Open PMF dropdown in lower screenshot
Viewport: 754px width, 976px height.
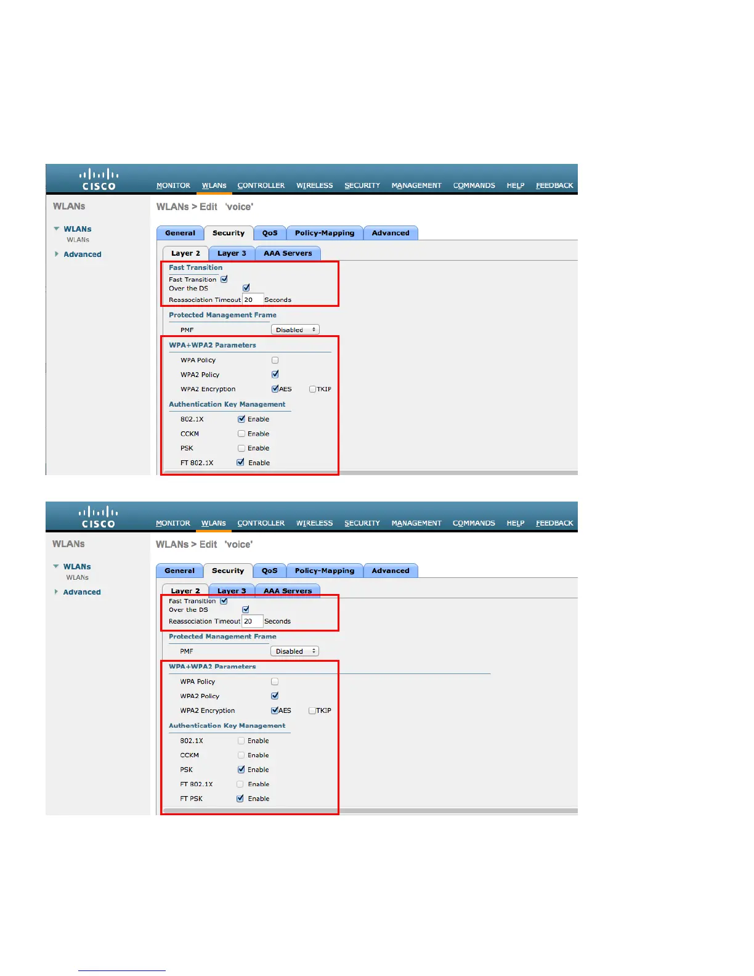point(294,651)
